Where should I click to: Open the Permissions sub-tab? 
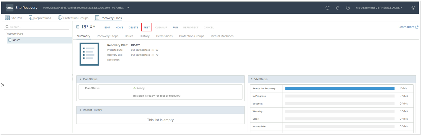pyautogui.click(x=165, y=36)
